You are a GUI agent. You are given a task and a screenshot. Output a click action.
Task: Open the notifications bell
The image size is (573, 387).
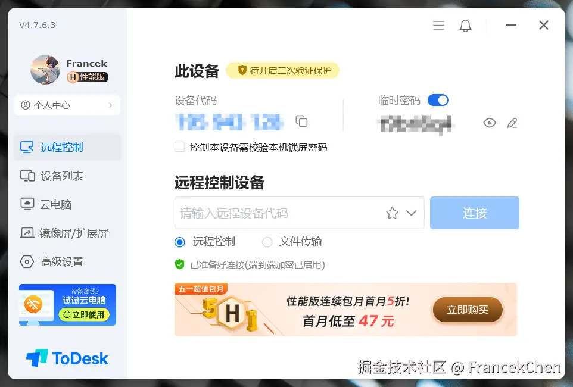click(465, 26)
